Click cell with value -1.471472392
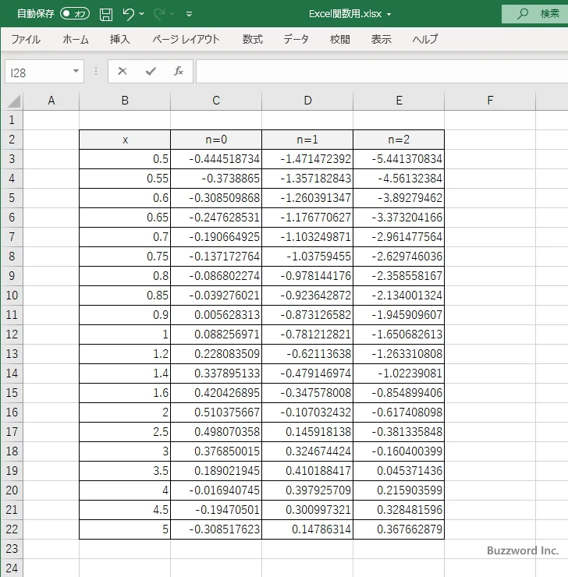 coord(307,159)
